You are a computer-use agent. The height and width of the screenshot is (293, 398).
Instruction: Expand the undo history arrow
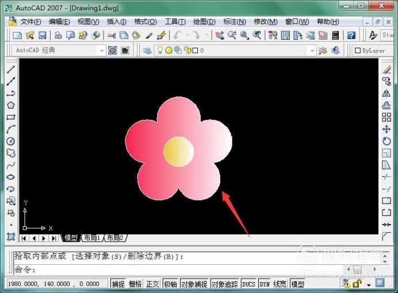click(187, 35)
